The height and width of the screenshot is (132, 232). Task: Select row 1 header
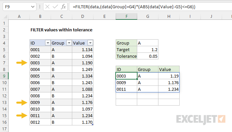point(4,23)
